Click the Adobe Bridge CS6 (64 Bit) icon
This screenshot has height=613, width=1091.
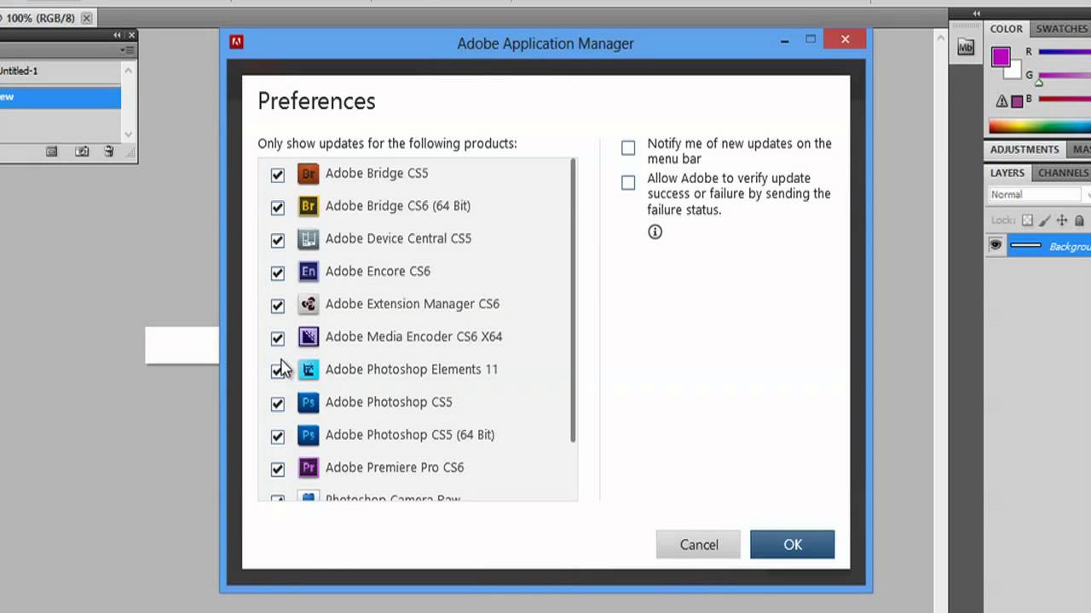coord(308,206)
